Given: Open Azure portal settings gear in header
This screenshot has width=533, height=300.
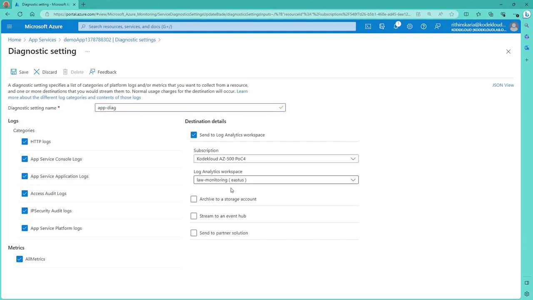Looking at the screenshot, I should 410,26.
